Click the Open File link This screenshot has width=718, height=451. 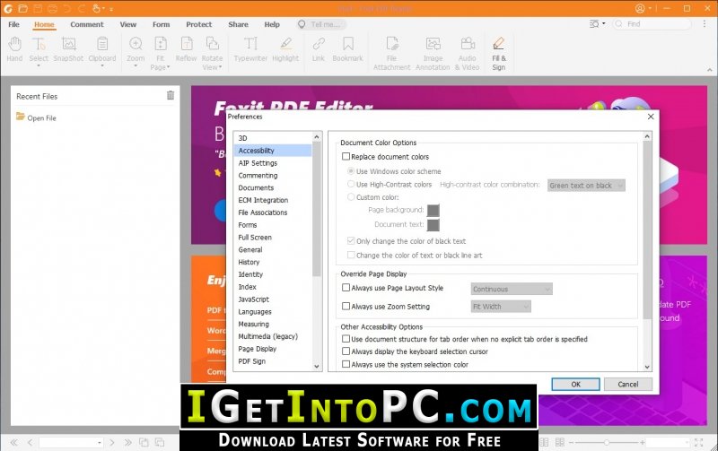point(41,118)
